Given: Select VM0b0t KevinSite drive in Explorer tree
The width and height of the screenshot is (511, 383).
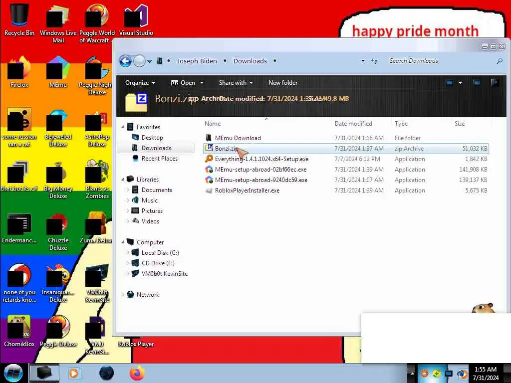Looking at the screenshot, I should click(164, 274).
